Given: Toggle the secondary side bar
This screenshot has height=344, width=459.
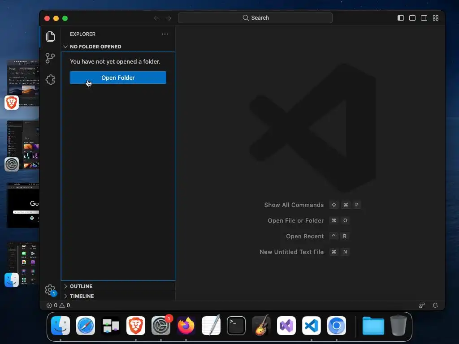Looking at the screenshot, I should coord(424,18).
